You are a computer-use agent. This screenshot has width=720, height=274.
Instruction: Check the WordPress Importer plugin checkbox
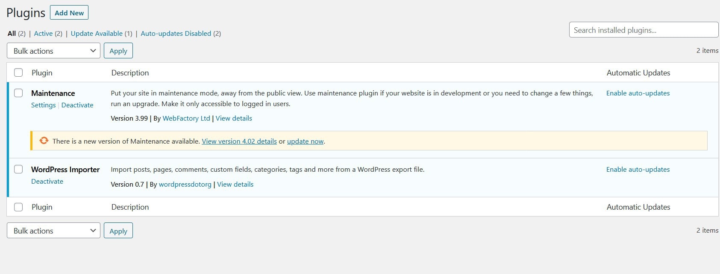tap(18, 169)
